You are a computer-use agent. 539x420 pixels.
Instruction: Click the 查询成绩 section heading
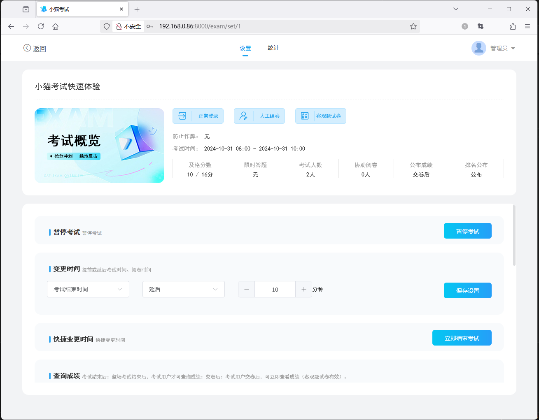pyautogui.click(x=67, y=376)
